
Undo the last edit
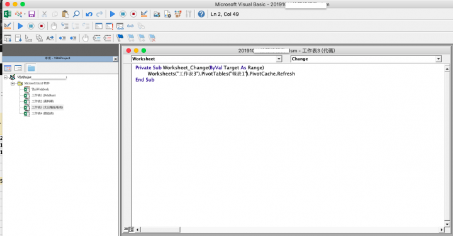tap(89, 14)
